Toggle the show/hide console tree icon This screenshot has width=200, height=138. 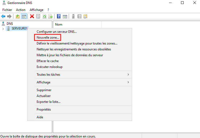24,17
